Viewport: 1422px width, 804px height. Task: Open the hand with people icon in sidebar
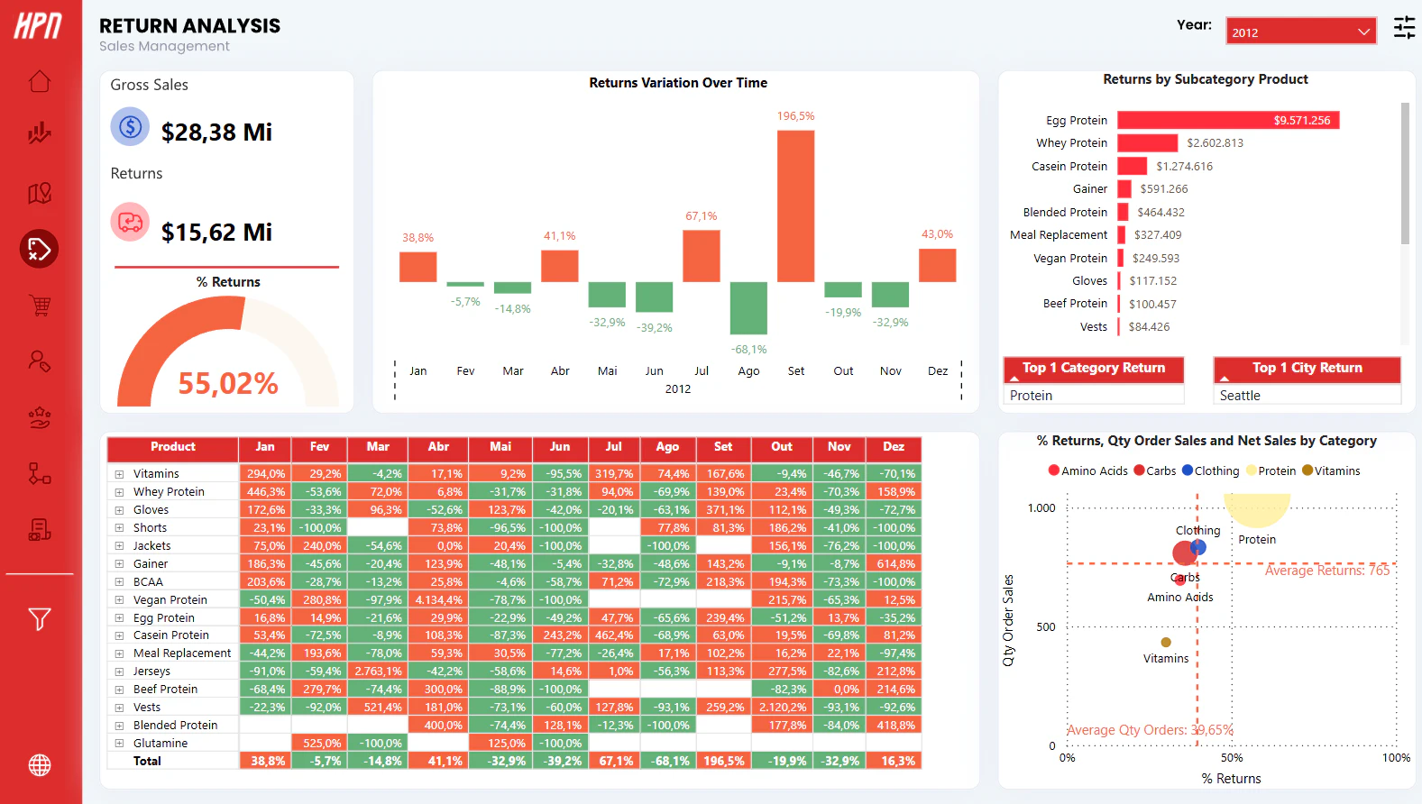point(40,417)
